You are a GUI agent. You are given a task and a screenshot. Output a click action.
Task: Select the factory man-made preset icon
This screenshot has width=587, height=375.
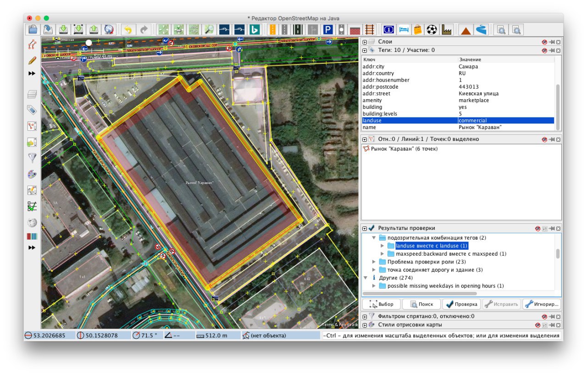click(446, 30)
